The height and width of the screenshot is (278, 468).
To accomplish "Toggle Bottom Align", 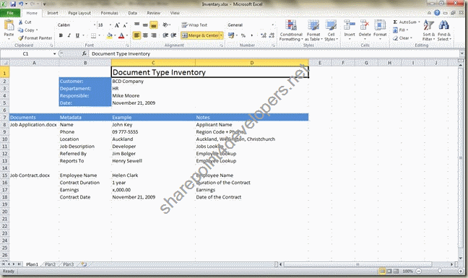I will (154, 25).
